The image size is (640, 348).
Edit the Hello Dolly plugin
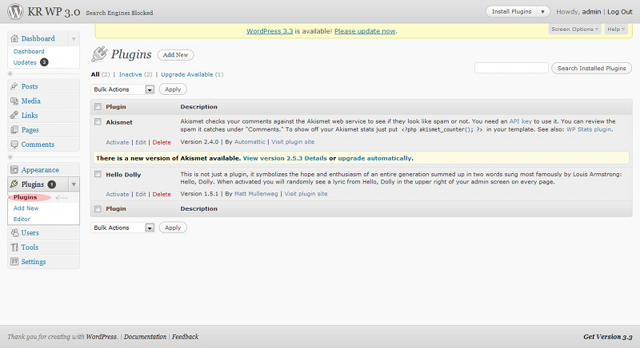coord(141,195)
